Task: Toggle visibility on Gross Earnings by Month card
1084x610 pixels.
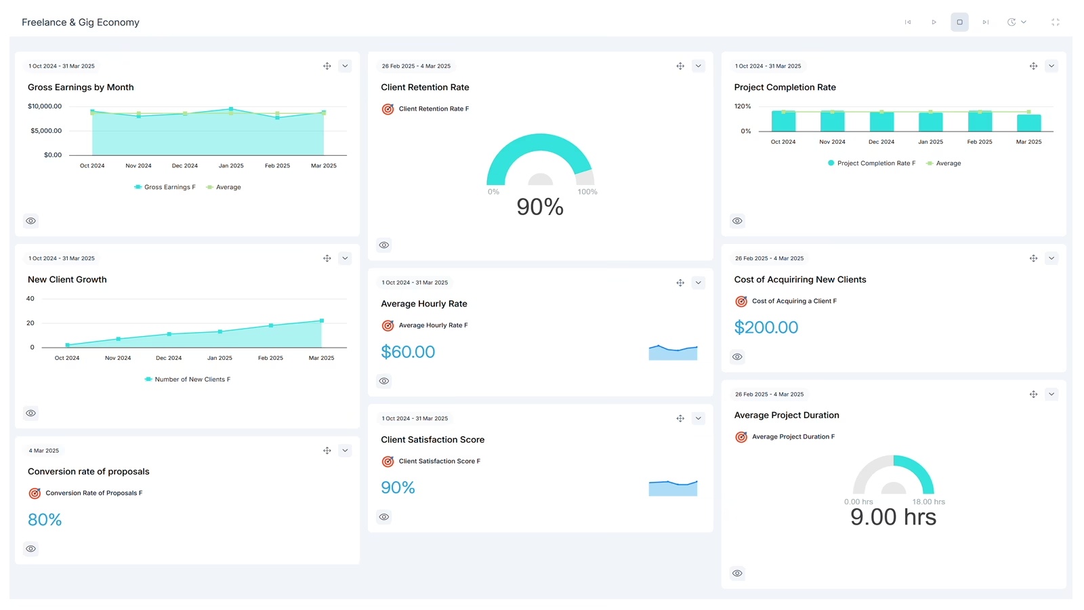Action: pyautogui.click(x=30, y=220)
